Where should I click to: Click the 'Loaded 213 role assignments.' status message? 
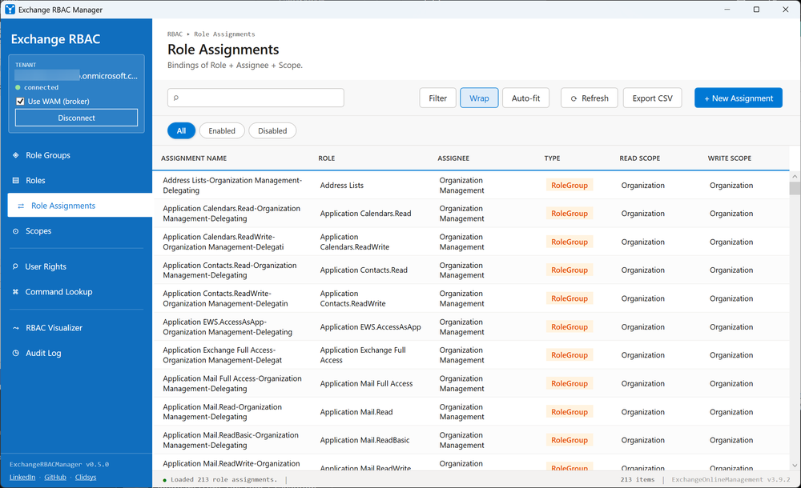(223, 480)
